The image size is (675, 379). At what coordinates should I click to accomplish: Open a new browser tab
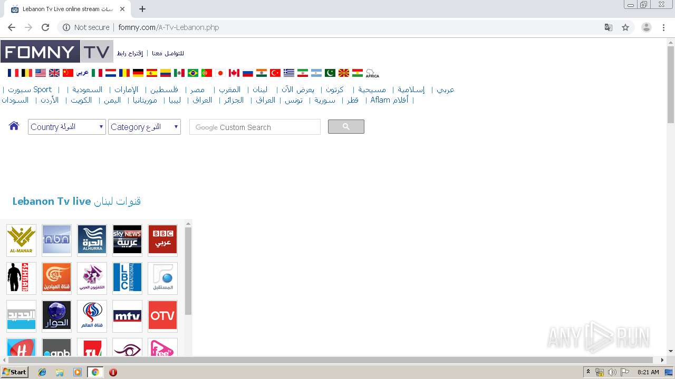click(142, 9)
